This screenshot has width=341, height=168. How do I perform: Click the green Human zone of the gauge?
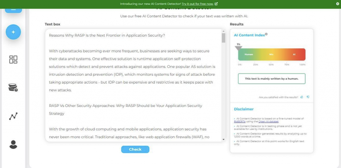(x=248, y=54)
